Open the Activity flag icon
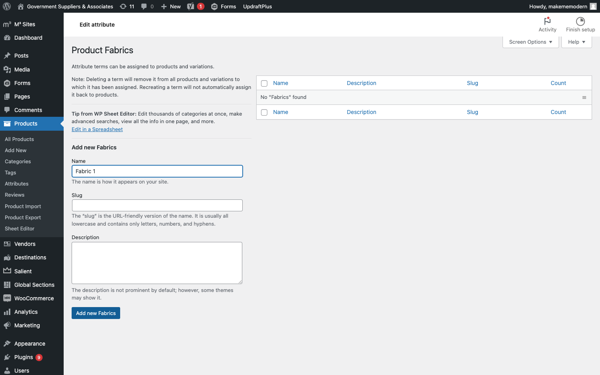The height and width of the screenshot is (375, 600). [547, 21]
